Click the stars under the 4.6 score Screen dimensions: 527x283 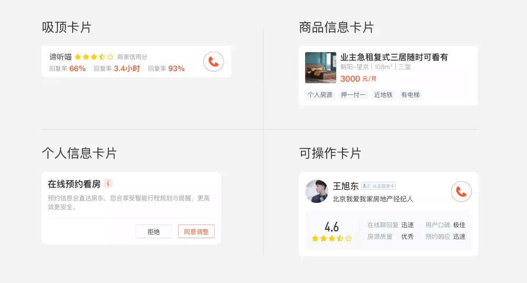click(331, 238)
